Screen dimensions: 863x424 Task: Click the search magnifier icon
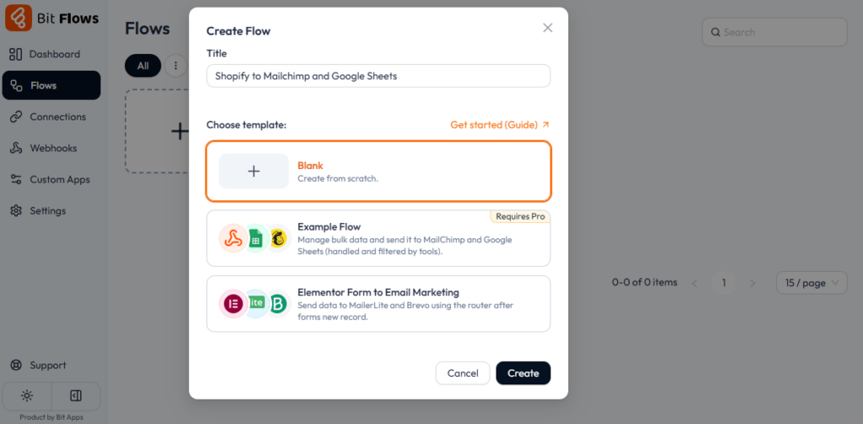(716, 33)
